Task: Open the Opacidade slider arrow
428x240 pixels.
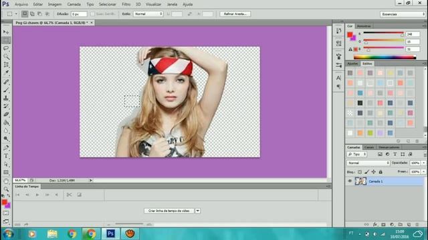Action: pos(423,163)
